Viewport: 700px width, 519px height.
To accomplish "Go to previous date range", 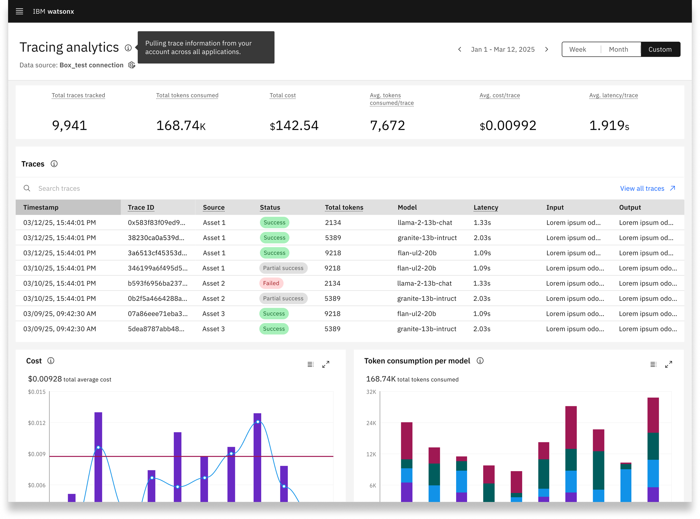I will (460, 49).
